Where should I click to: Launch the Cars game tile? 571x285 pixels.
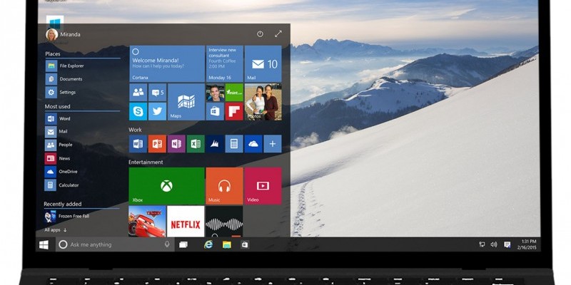coord(147,222)
